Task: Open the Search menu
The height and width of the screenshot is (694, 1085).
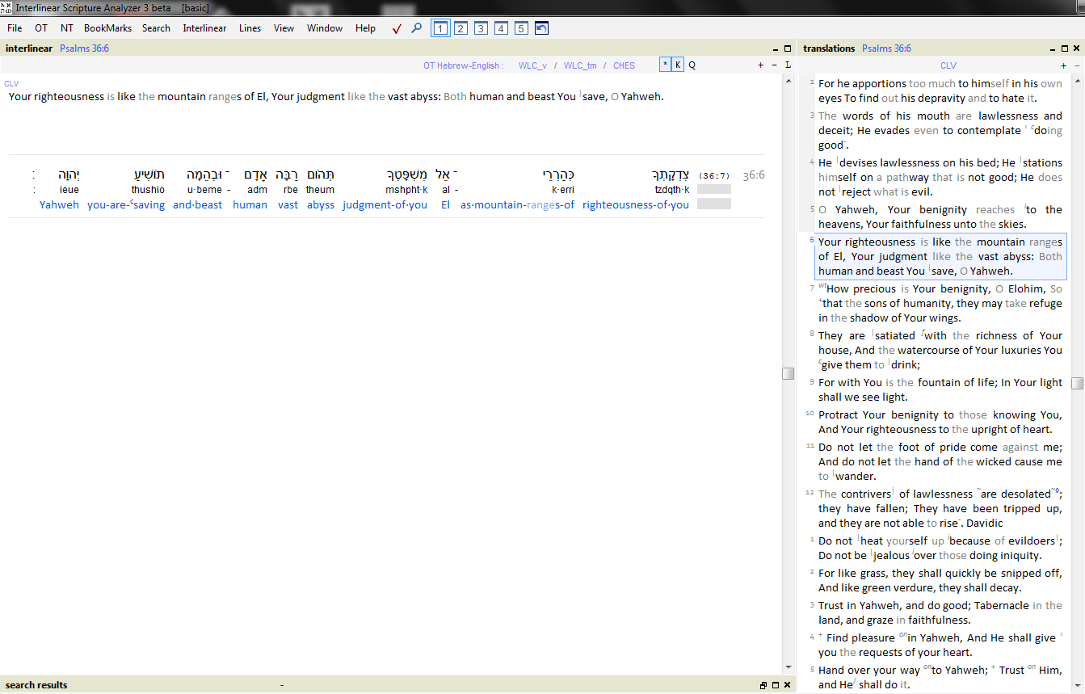Action: pos(156,28)
